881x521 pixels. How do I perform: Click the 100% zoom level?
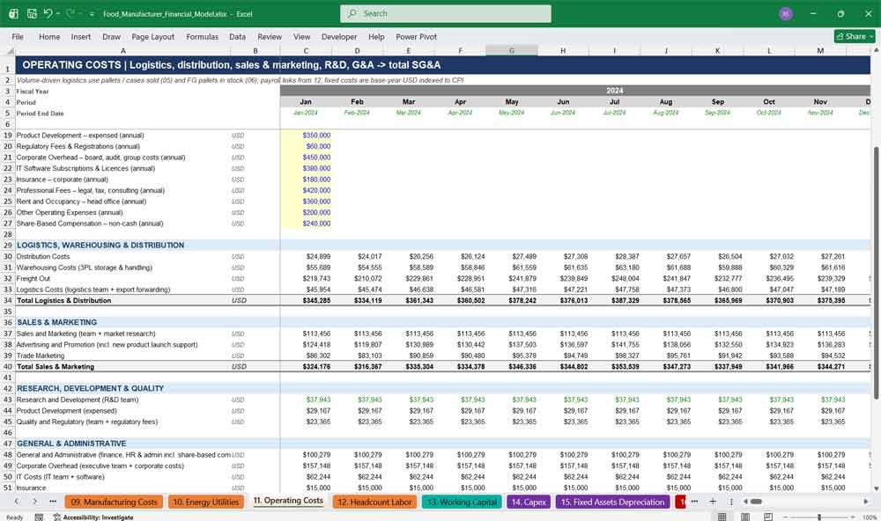870,517
